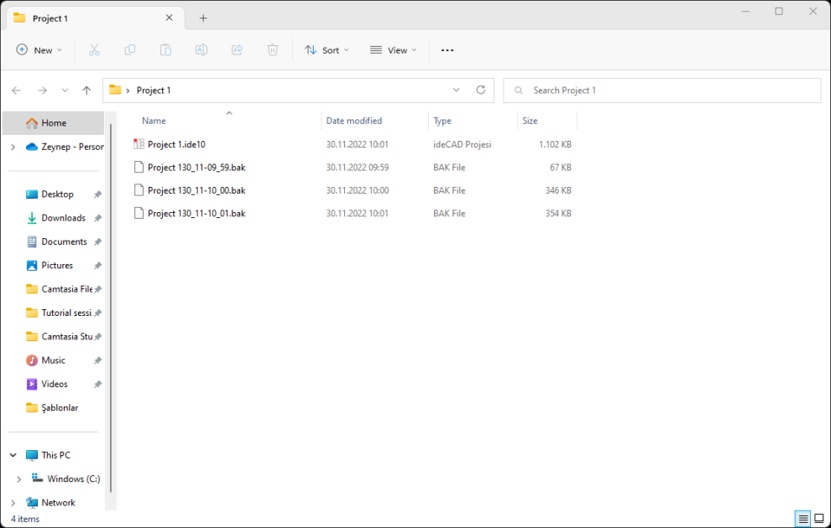Click the Rename icon in toolbar
This screenshot has height=528, width=831.
[x=201, y=50]
